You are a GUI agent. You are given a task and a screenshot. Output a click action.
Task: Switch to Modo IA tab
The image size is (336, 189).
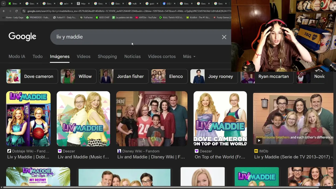click(17, 56)
